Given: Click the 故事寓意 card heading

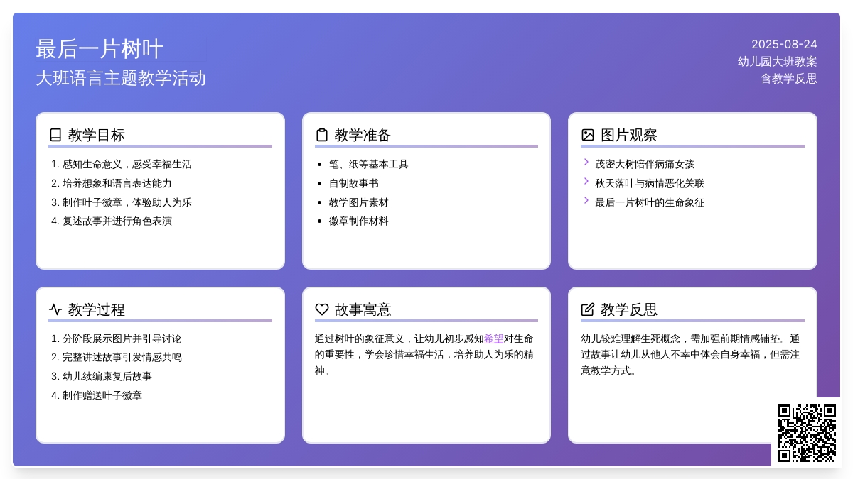Looking at the screenshot, I should 363,309.
